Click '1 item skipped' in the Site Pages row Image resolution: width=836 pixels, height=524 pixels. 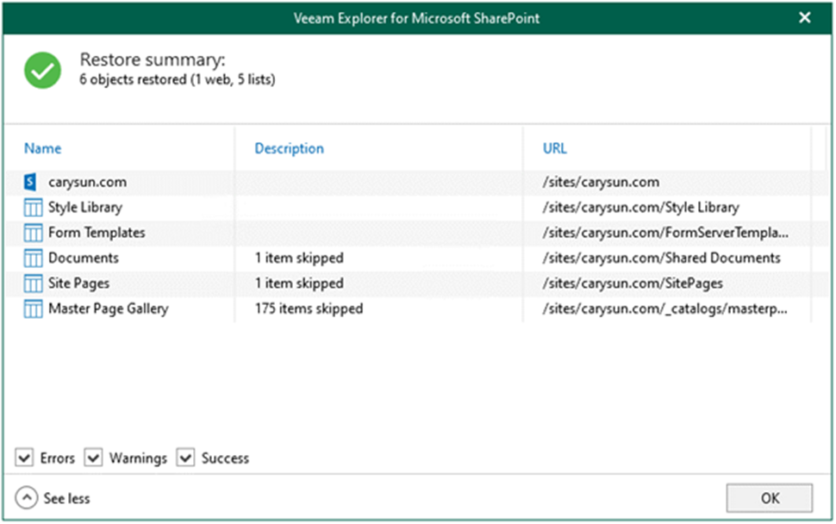pos(299,284)
